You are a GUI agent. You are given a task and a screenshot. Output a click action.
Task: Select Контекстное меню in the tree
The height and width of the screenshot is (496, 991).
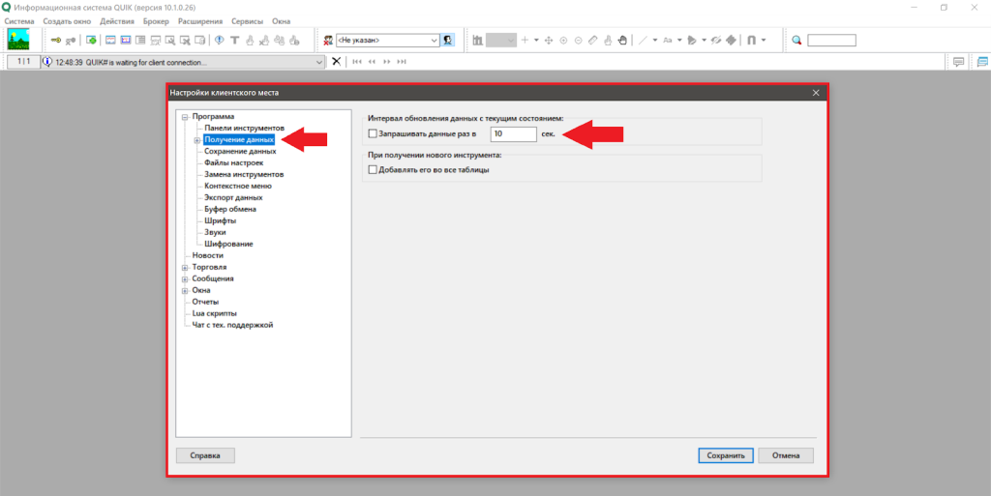[238, 187]
